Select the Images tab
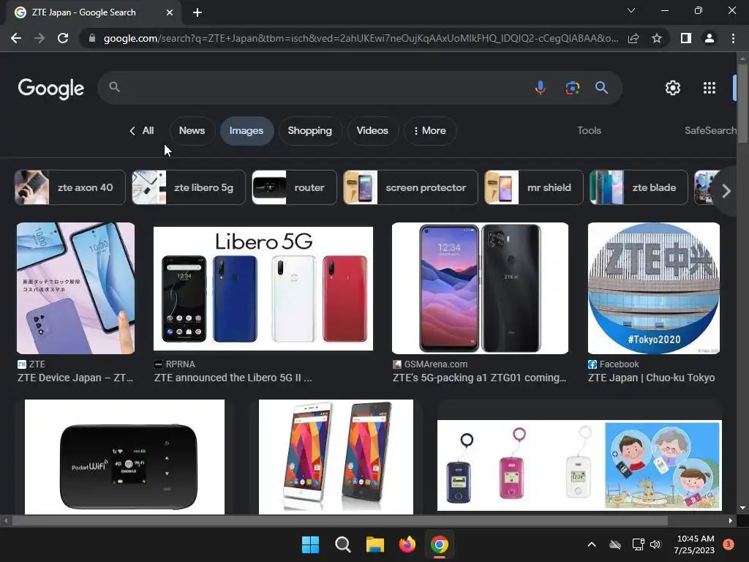 [246, 130]
